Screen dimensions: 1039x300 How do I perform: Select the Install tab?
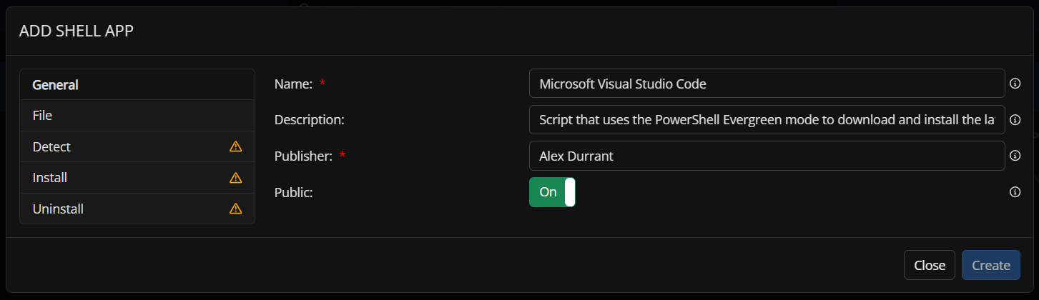click(x=50, y=178)
